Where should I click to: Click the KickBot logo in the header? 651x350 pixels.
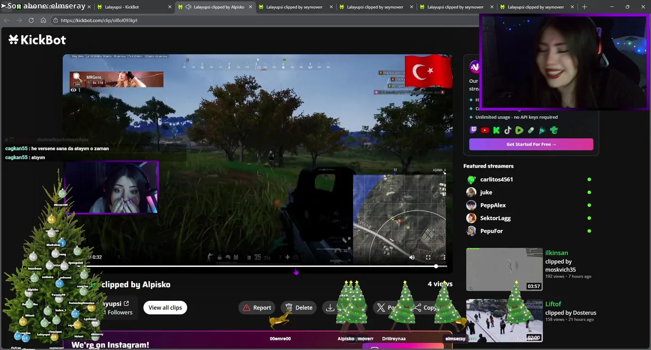pos(37,40)
